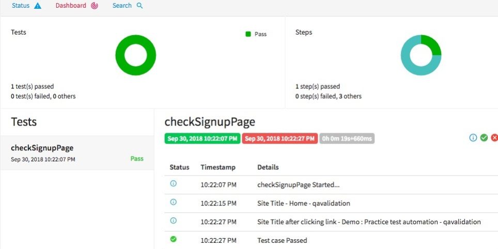This screenshot has height=249, width=498.
Task: Toggle the green Pass legend swatch
Action: (248, 34)
